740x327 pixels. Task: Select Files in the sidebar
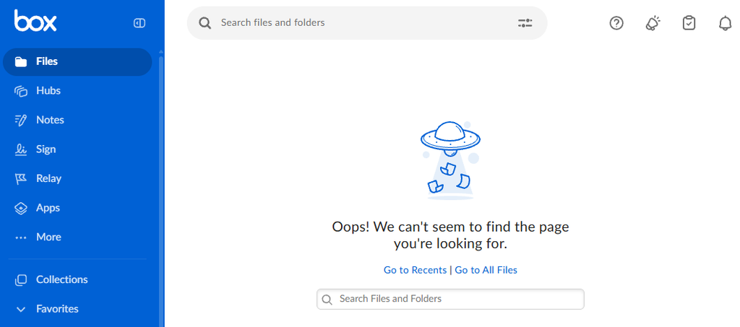point(47,62)
